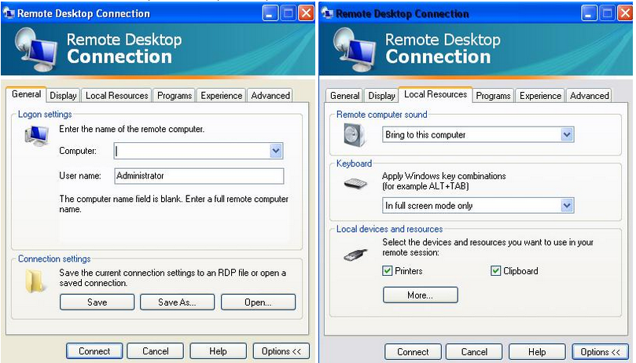The width and height of the screenshot is (636, 363).
Task: Click the 'computer name field is blank' message
Action: [x=174, y=204]
